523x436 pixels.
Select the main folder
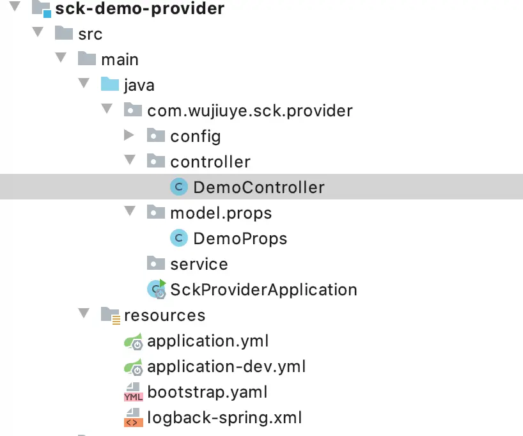(120, 59)
